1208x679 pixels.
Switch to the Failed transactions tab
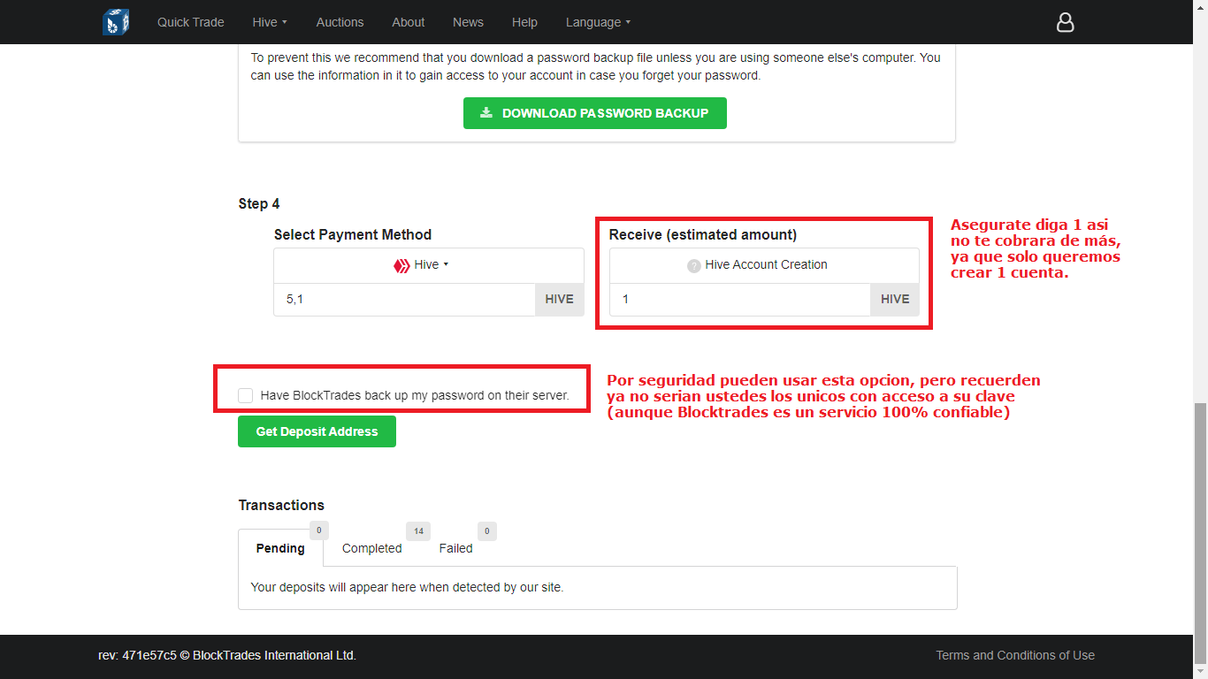pyautogui.click(x=455, y=548)
